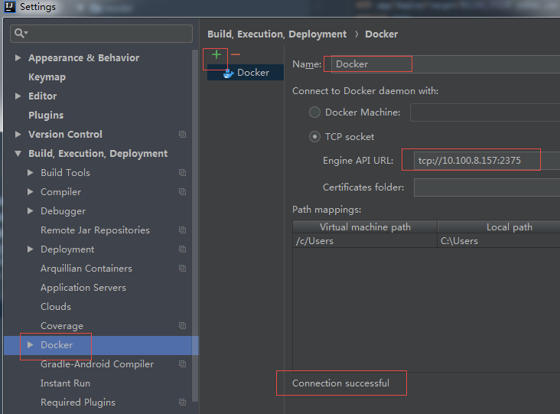This screenshot has height=414, width=560.
Task: Open the Docker Machine dropdown field
Action: tap(485, 112)
